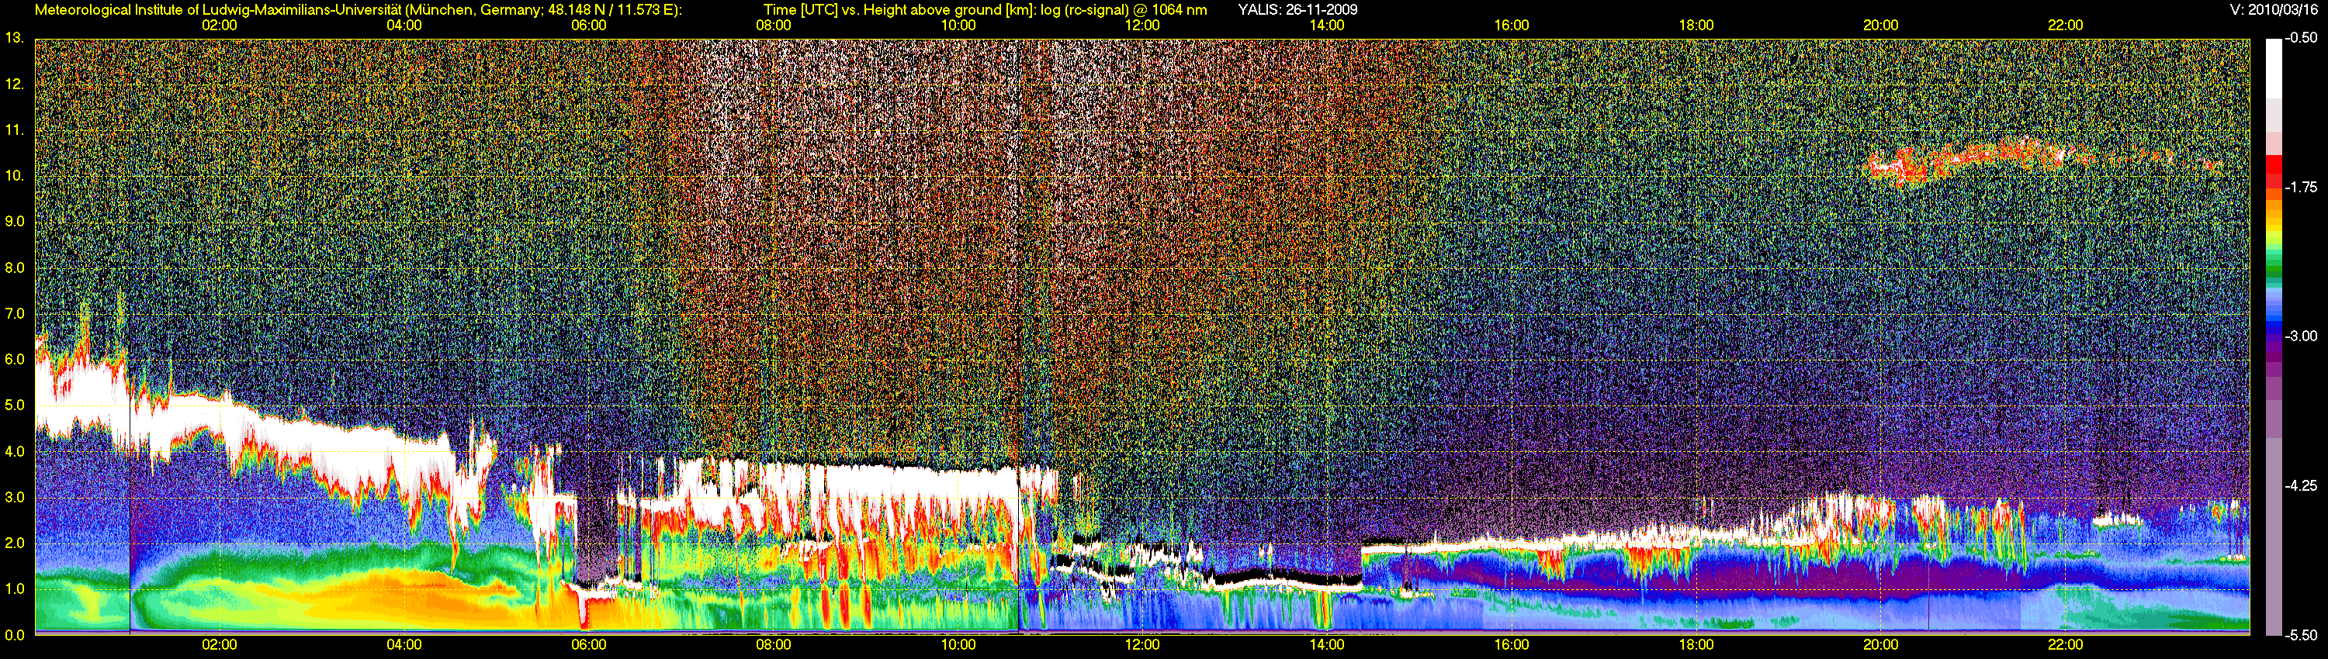Click the 3.0 height axis label

tap(15, 498)
